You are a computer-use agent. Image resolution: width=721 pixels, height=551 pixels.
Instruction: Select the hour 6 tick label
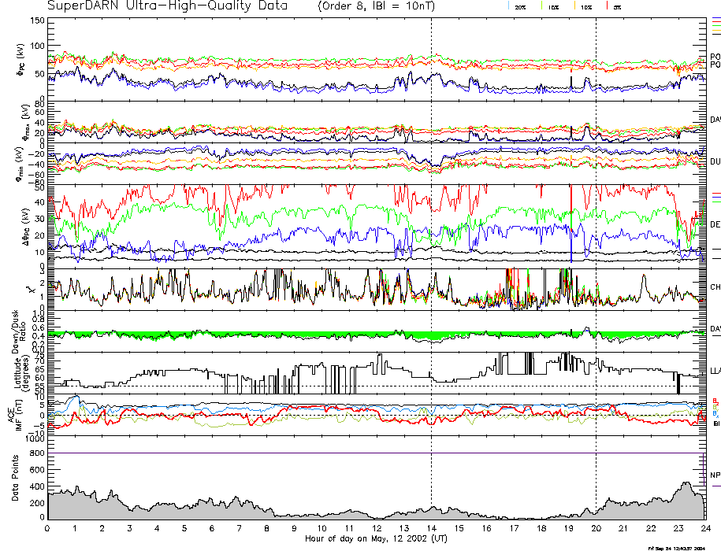pyautogui.click(x=212, y=528)
